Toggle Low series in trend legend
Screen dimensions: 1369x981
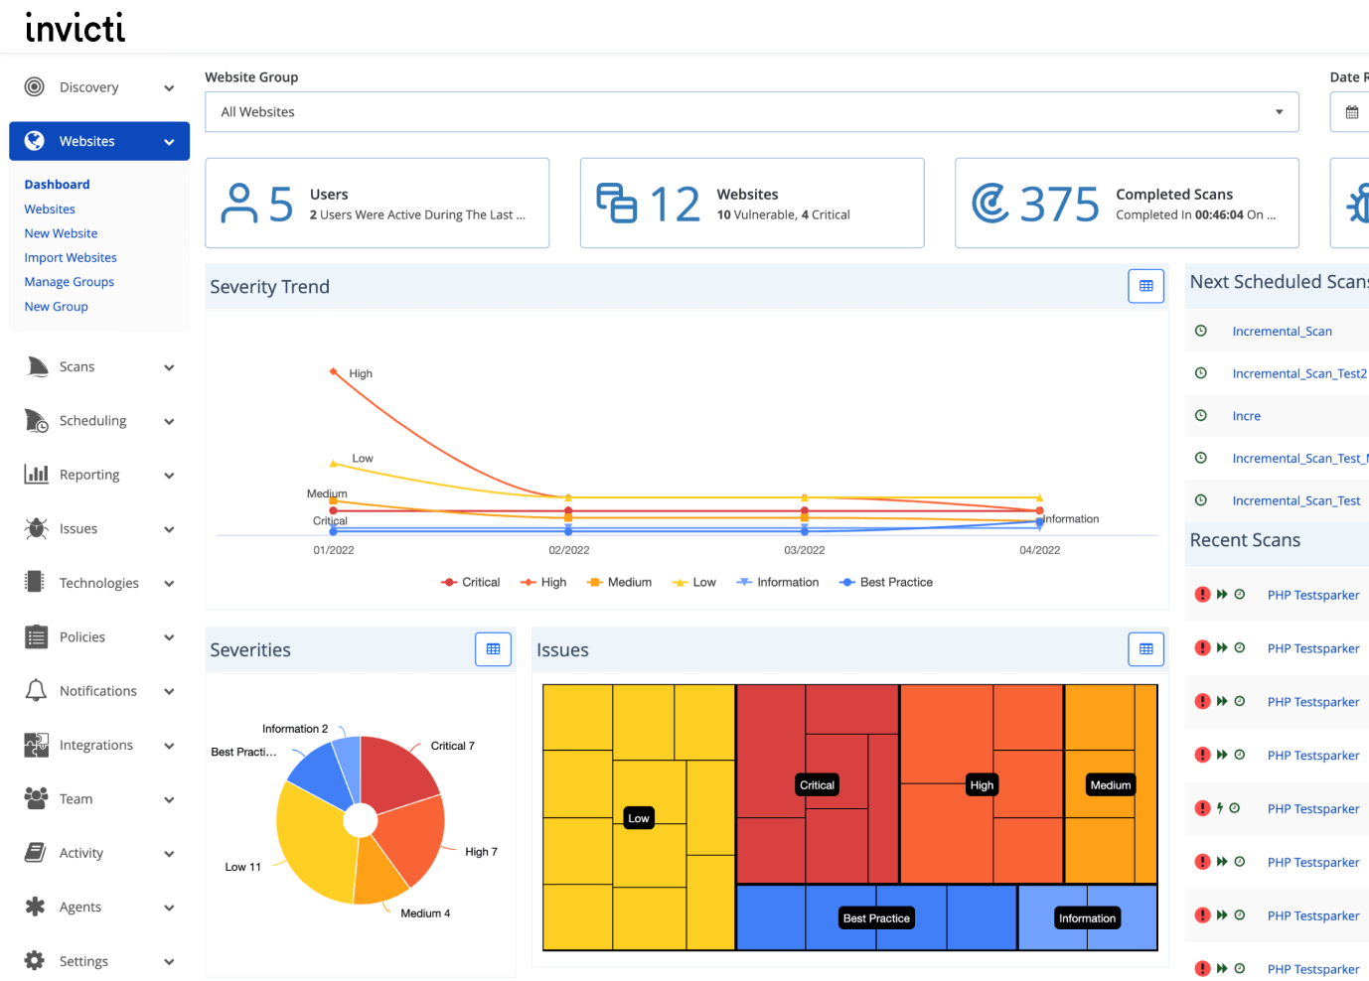point(693,582)
